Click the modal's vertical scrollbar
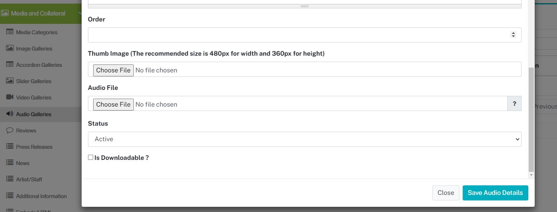 (531, 119)
